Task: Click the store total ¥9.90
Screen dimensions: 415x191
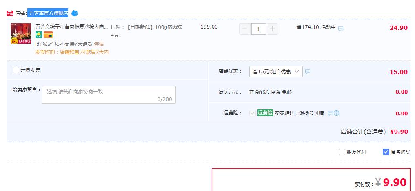Action: click(399, 132)
